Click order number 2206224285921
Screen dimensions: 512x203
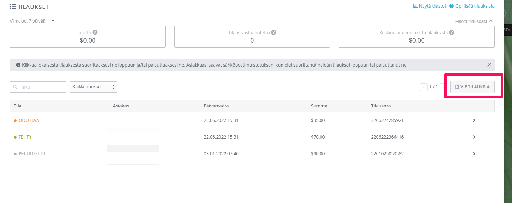click(x=387, y=120)
